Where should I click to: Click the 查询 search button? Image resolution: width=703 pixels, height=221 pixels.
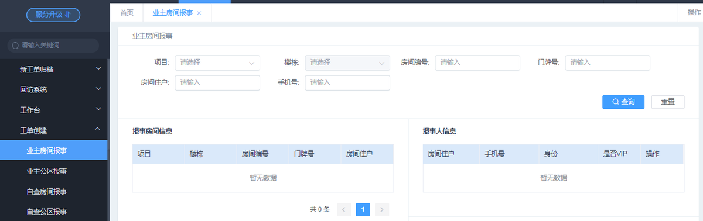(623, 102)
